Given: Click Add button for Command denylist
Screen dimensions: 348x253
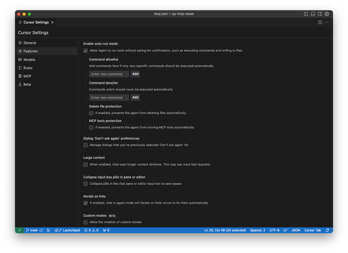Looking at the screenshot, I should pyautogui.click(x=135, y=97).
